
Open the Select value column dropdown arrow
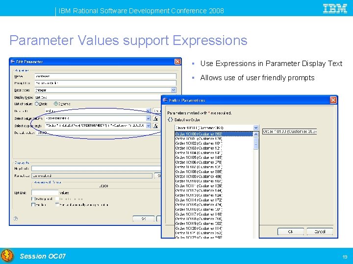click(148, 118)
